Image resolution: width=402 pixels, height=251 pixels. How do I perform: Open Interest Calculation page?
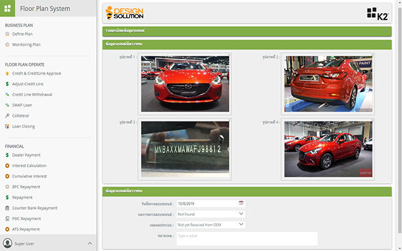29,165
